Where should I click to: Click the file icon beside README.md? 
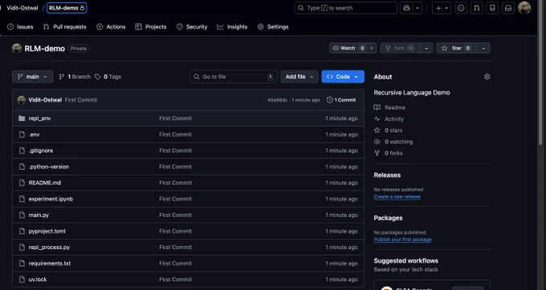(x=22, y=183)
